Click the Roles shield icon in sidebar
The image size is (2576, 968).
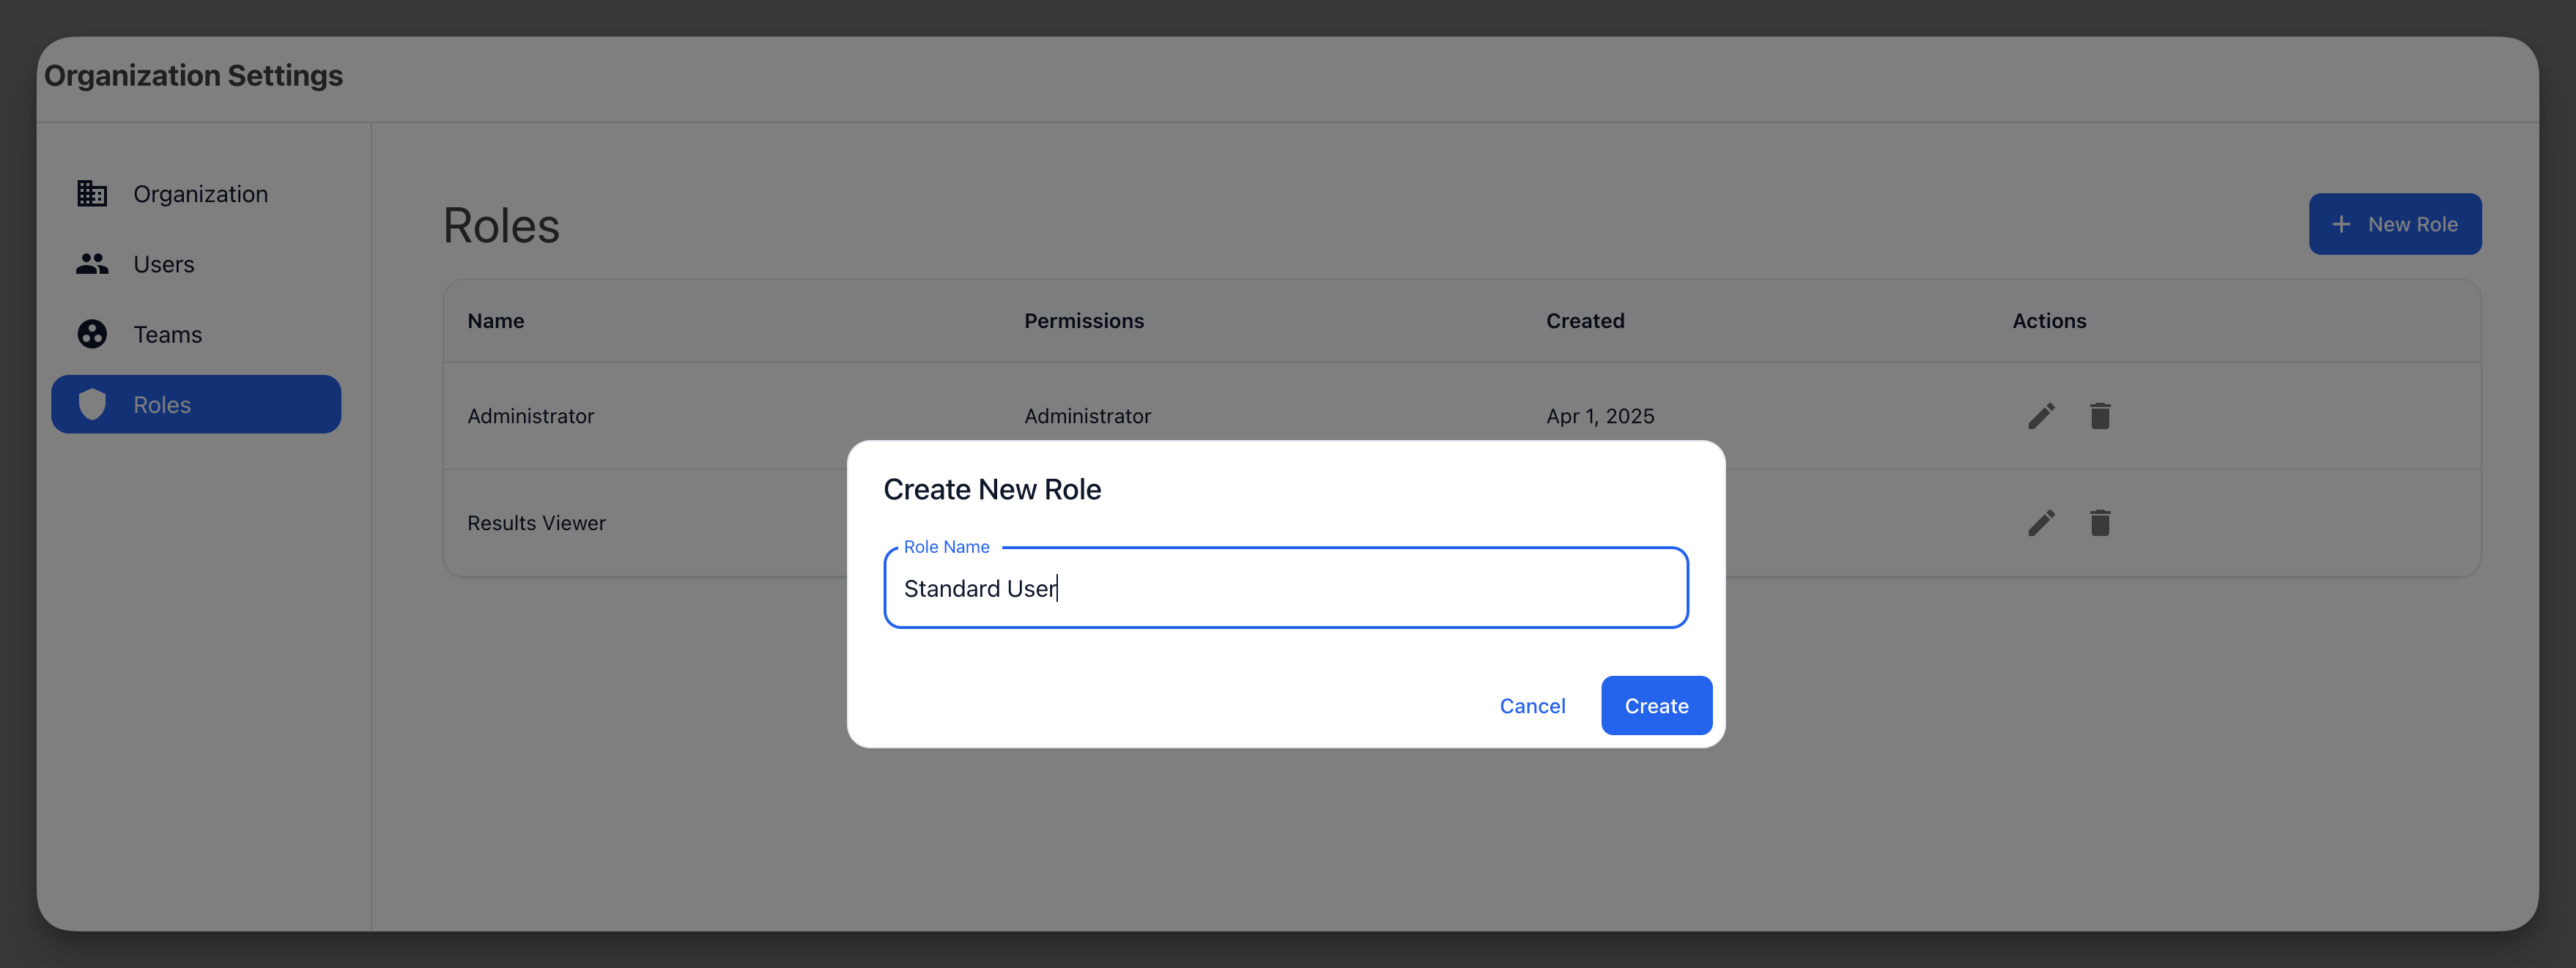(92, 405)
